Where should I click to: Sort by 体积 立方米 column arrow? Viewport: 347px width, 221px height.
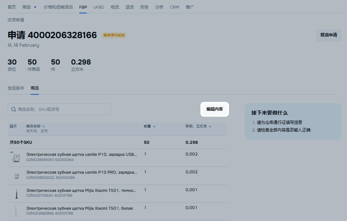coord(210,127)
